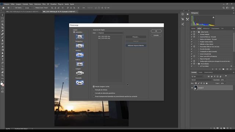Click the type layer filter icon
Image resolution: width=235 pixels, height=132 pixels.
[214, 77]
